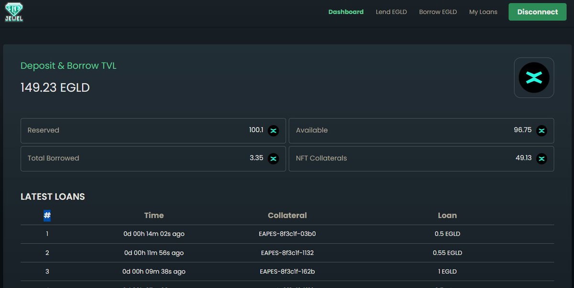The height and width of the screenshot is (288, 574).
Task: Click the 49.13 collaterals value
Action: (x=523, y=158)
